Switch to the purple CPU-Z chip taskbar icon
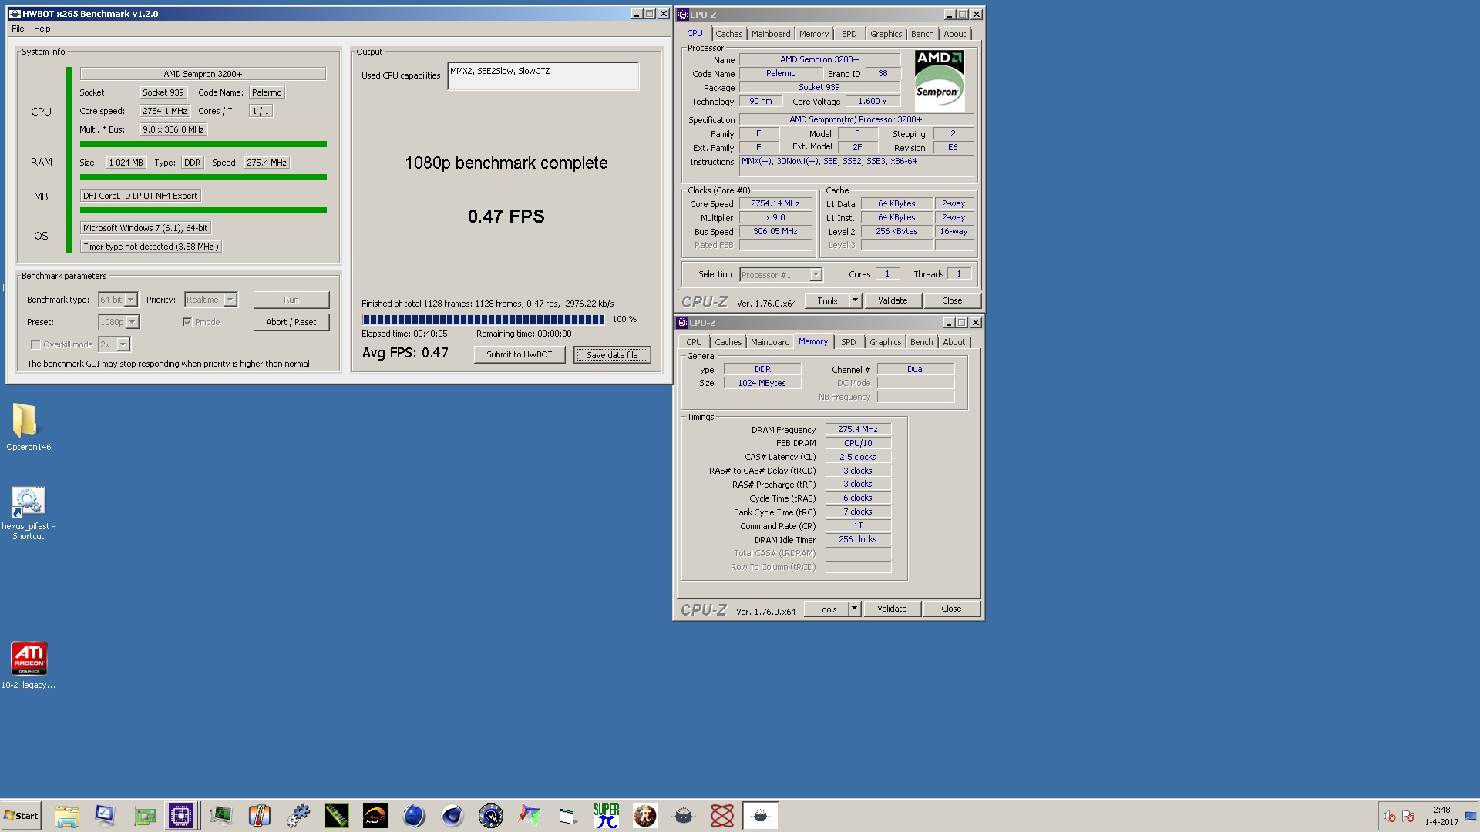The image size is (1480, 832). click(x=182, y=816)
